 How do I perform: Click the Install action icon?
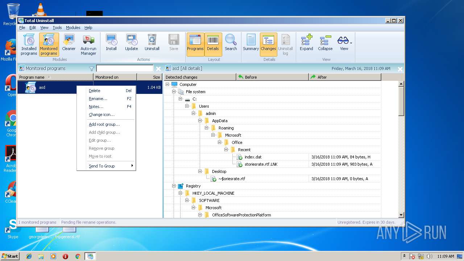111,43
